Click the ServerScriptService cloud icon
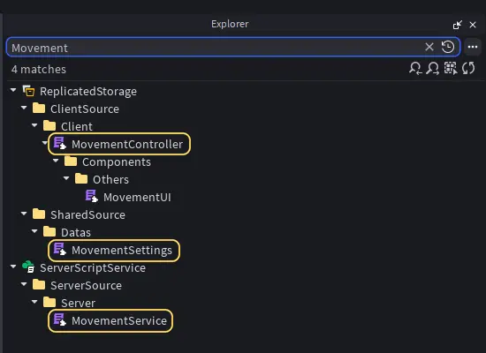Viewport: 486px width, 353px height. 28,267
